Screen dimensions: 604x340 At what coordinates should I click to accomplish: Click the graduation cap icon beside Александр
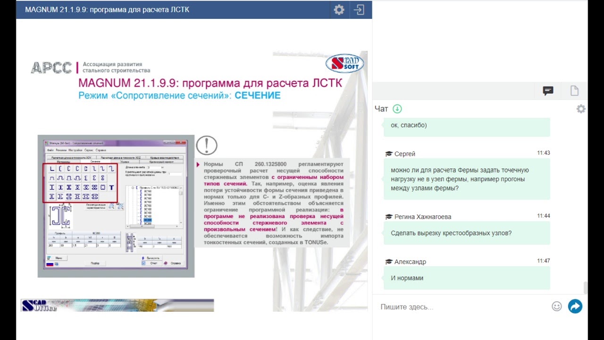[x=389, y=262]
